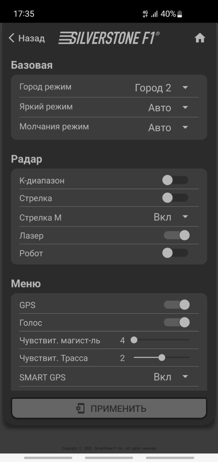Tap the SilverStone F1 logo
This screenshot has height=462, width=218.
109,38
